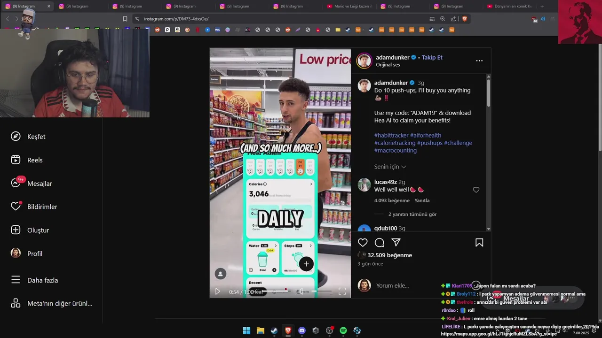Share post with paper plane icon
Viewport: 602px width, 338px height.
[396, 242]
